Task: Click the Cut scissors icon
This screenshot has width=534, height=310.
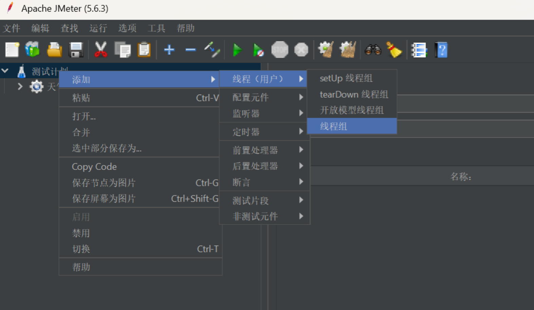Action: click(100, 50)
